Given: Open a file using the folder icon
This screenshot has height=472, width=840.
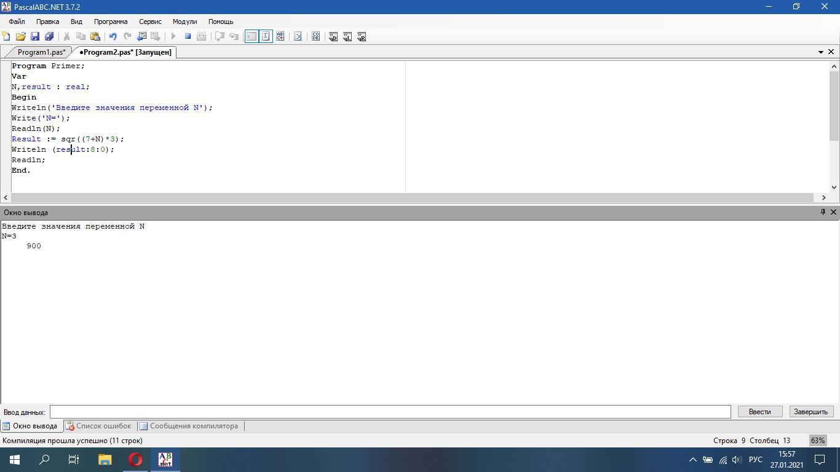Looking at the screenshot, I should 21,36.
